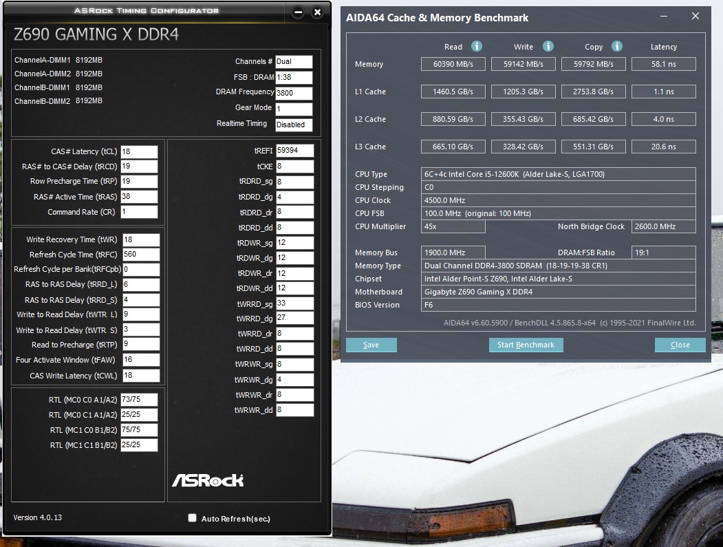Minimize the AIDA64 benchmark window

point(664,17)
